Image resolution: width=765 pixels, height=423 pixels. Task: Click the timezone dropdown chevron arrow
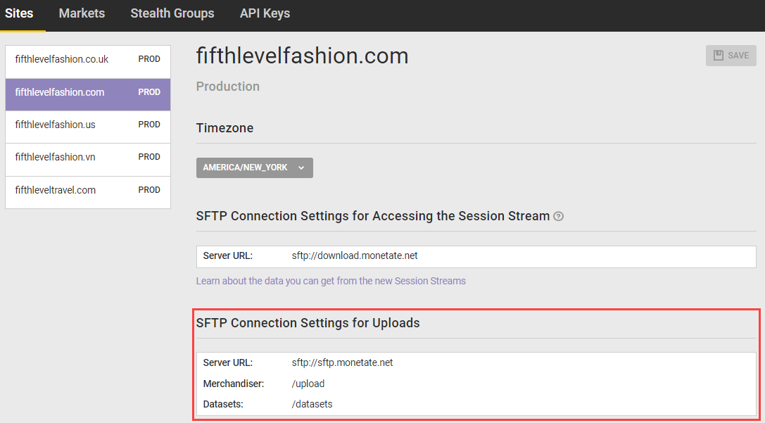click(x=301, y=168)
